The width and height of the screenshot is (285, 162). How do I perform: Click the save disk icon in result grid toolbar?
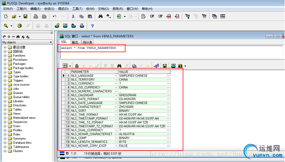point(165,66)
